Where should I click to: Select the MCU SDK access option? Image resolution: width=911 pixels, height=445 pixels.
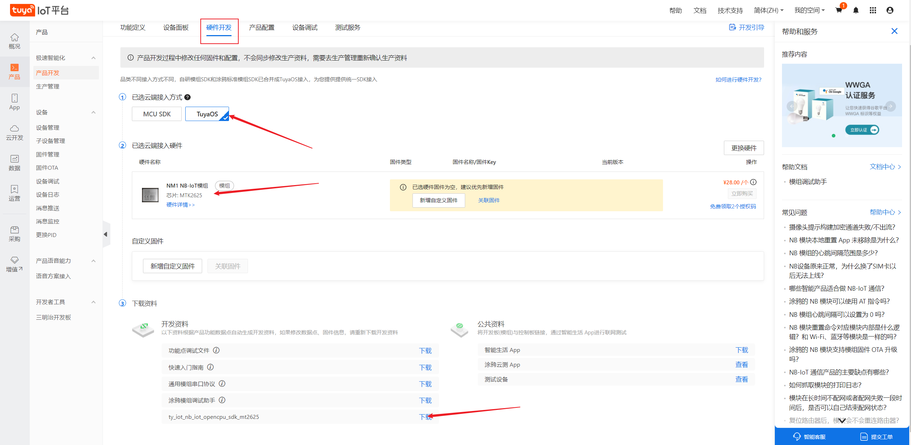click(157, 114)
